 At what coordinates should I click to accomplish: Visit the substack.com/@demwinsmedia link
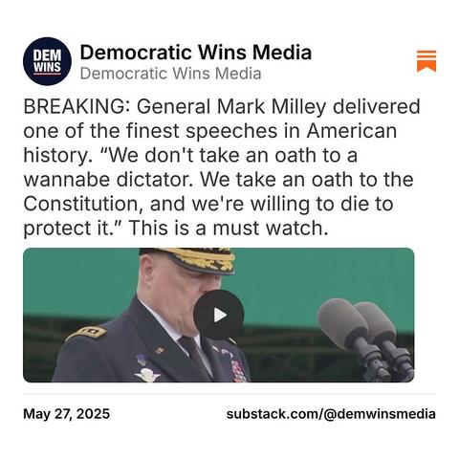pyautogui.click(x=331, y=414)
